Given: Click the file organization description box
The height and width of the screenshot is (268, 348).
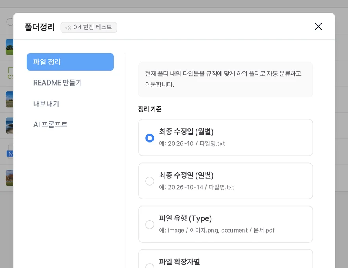Looking at the screenshot, I should [226, 79].
